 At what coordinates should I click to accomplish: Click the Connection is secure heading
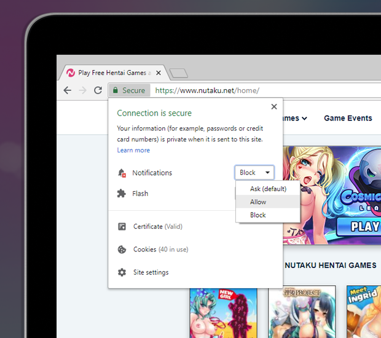tap(154, 113)
